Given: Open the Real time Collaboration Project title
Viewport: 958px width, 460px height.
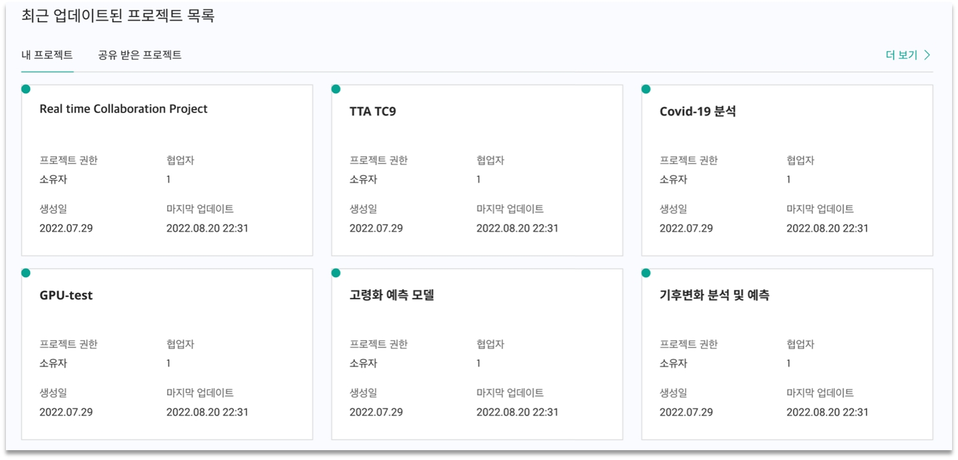Looking at the screenshot, I should (124, 109).
